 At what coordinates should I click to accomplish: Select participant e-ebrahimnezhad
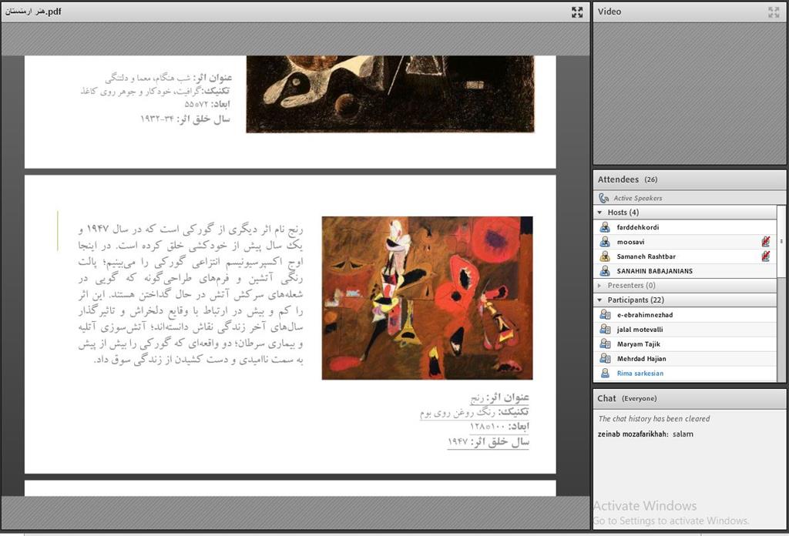[685, 315]
